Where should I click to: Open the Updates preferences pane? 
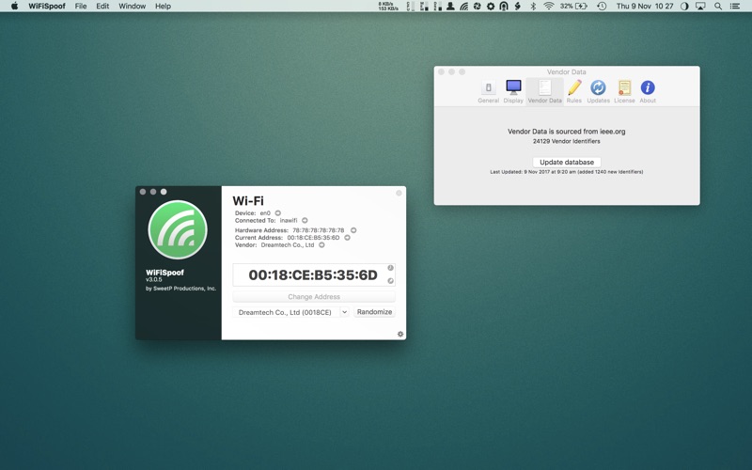(598, 91)
